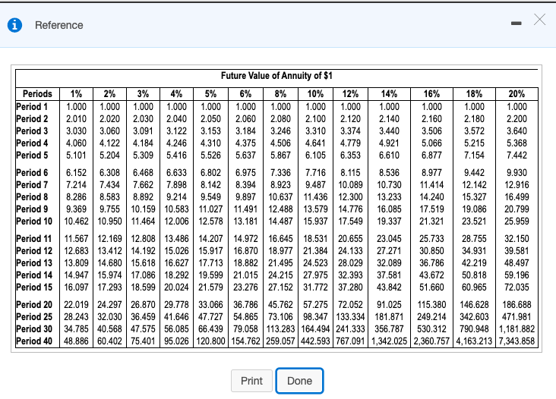
Task: Click the value 1,181.882 in the table
Action: (x=517, y=329)
